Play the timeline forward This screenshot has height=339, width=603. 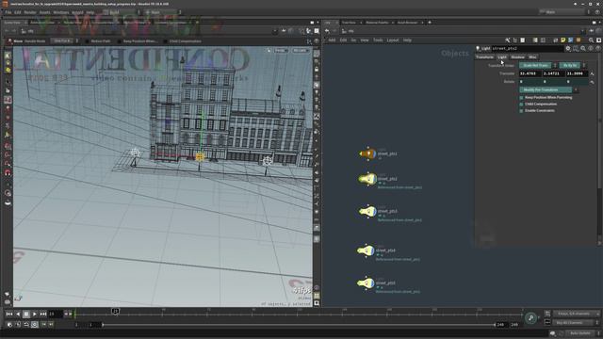[x=35, y=314]
